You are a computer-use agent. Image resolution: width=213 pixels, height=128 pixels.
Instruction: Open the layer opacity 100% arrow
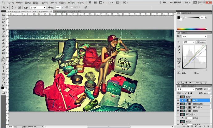[210, 89]
